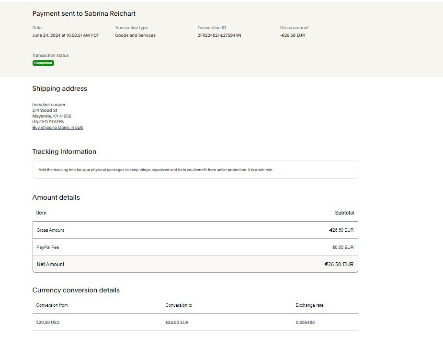Click the green Completed status badge

(x=43, y=63)
